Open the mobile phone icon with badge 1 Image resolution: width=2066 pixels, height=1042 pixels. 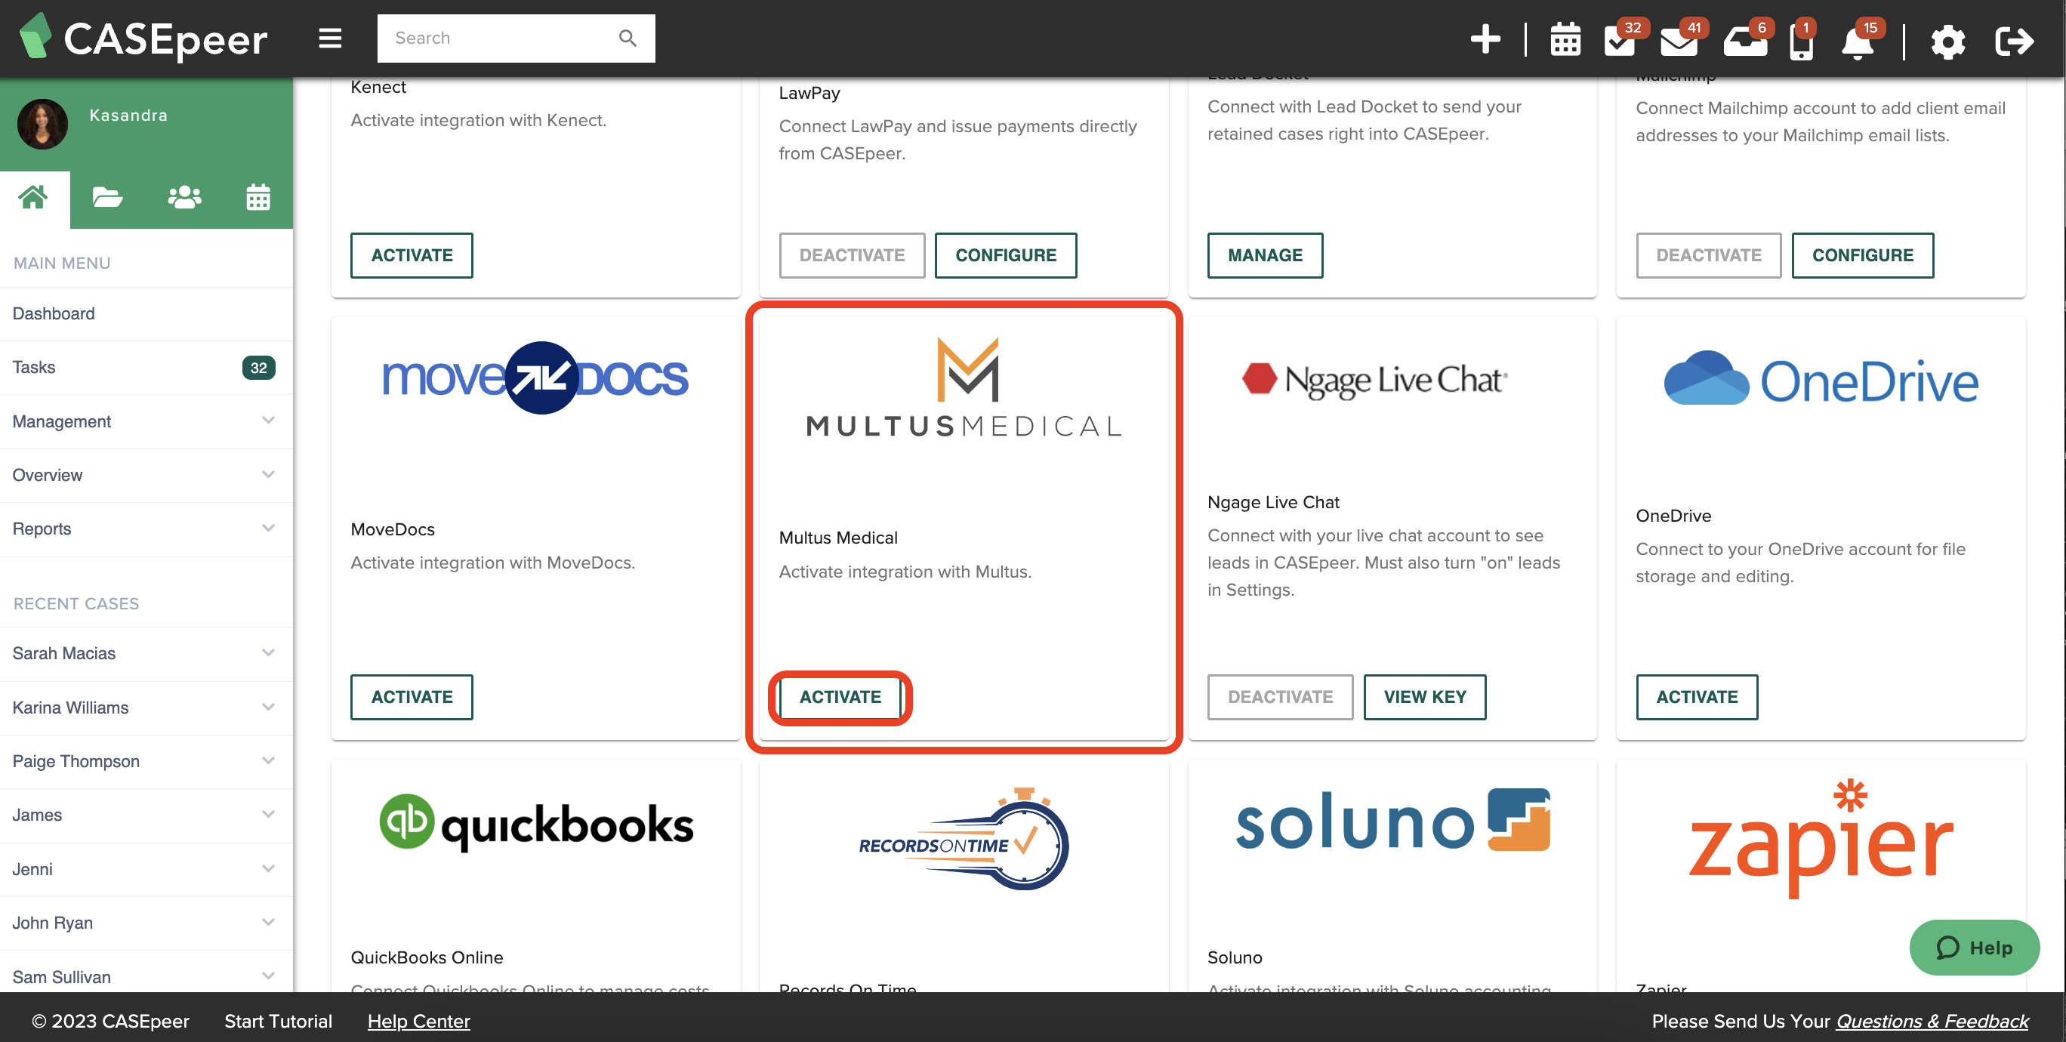[x=1802, y=42]
